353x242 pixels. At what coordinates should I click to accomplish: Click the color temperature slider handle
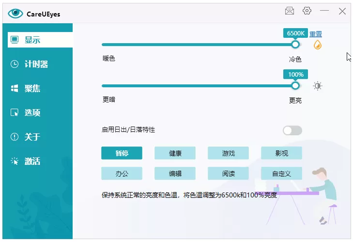(295, 45)
